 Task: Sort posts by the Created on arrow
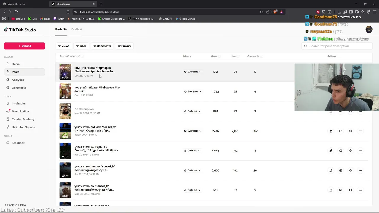pos(82,56)
